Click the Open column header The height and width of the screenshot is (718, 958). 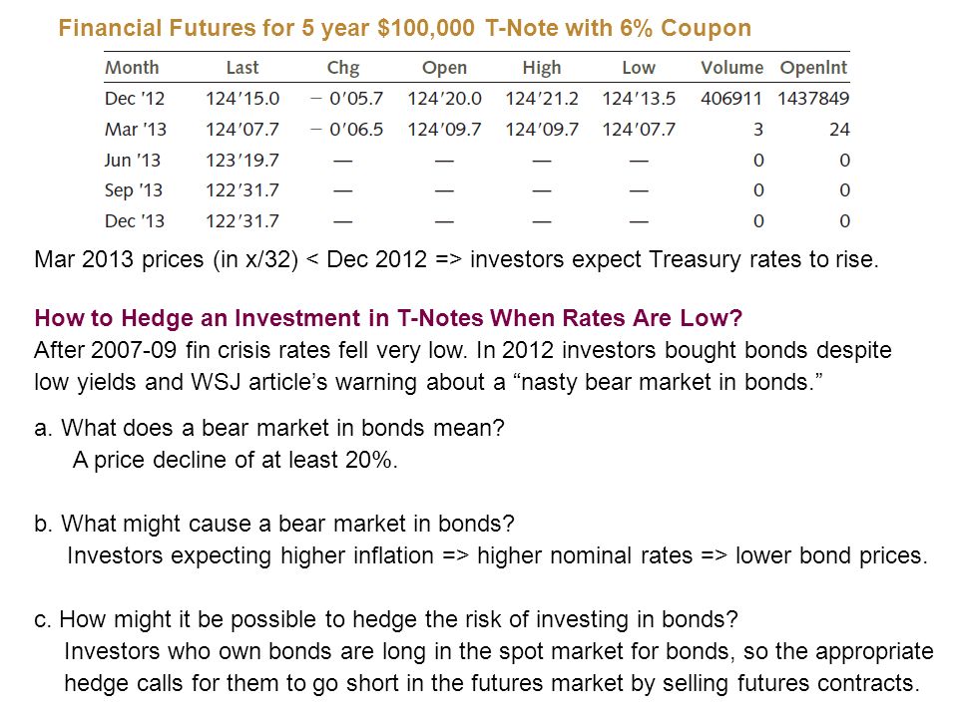click(x=444, y=68)
